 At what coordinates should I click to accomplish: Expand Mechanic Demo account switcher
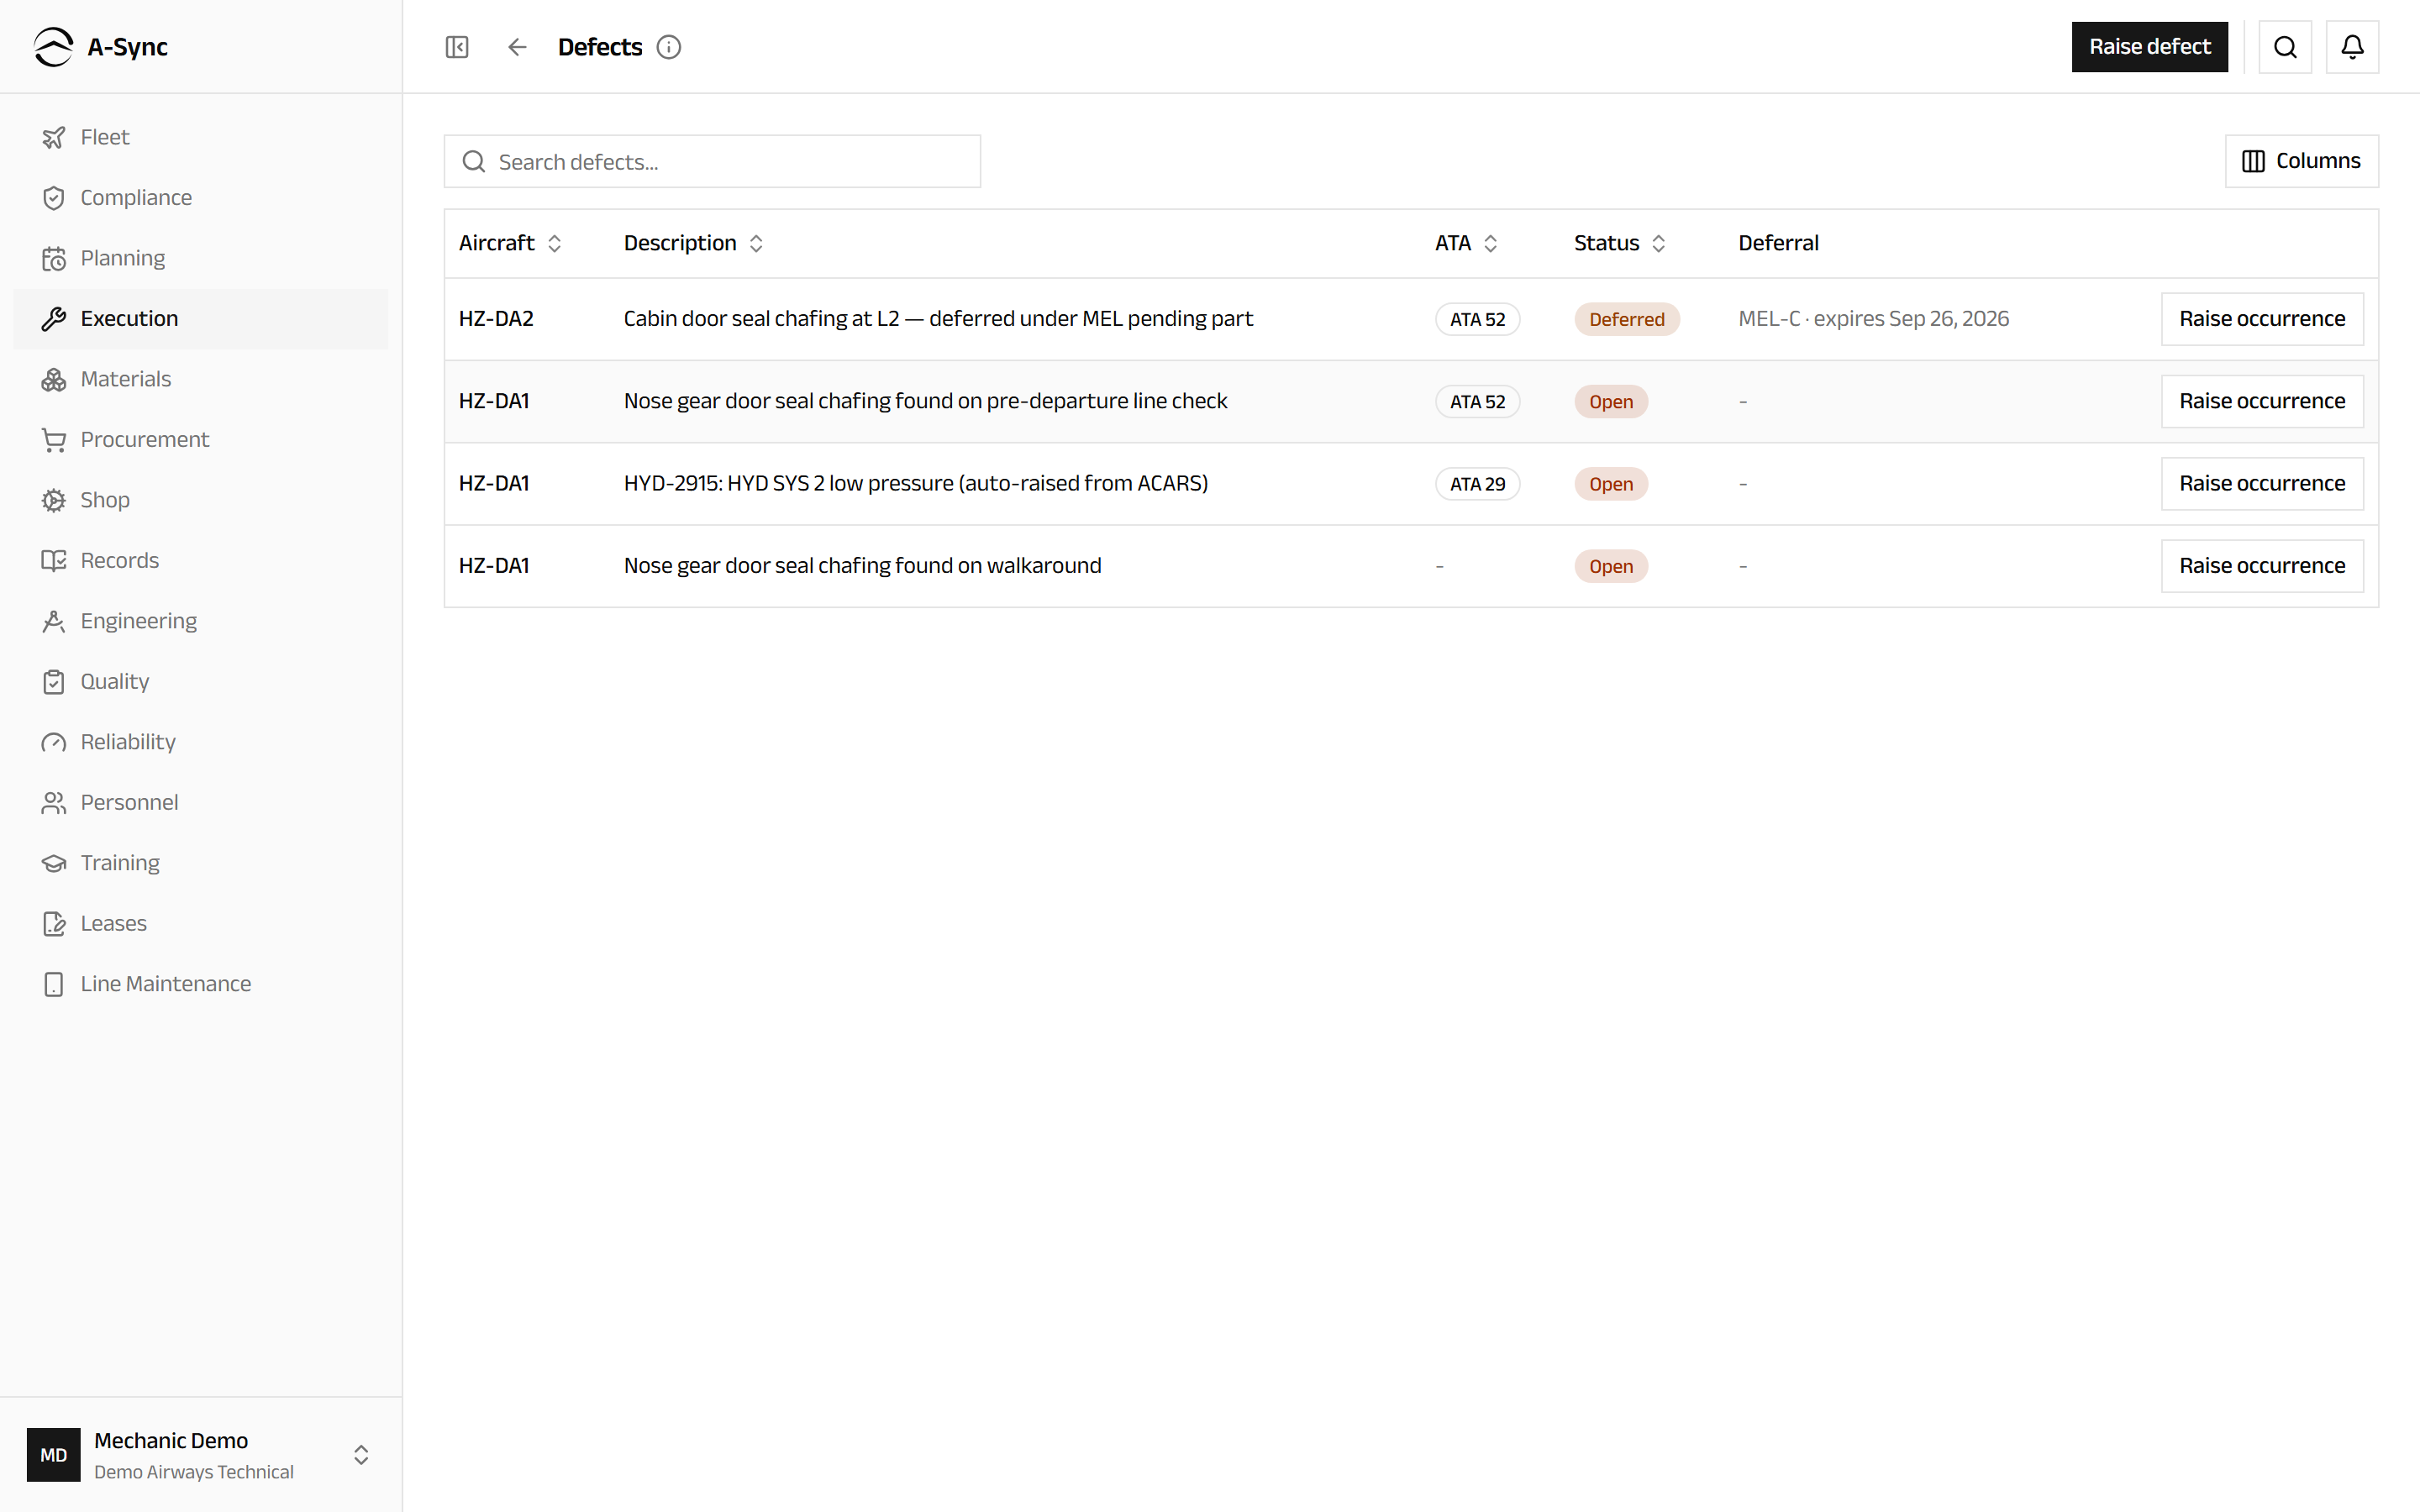361,1455
